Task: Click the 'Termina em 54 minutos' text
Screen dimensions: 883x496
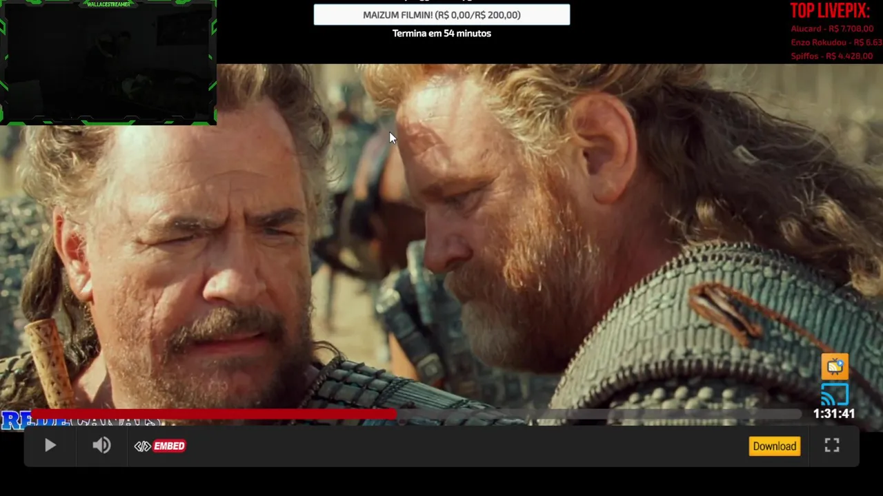Action: click(441, 33)
